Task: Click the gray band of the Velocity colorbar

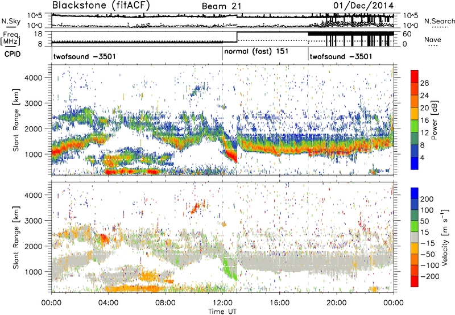Action: 415,238
